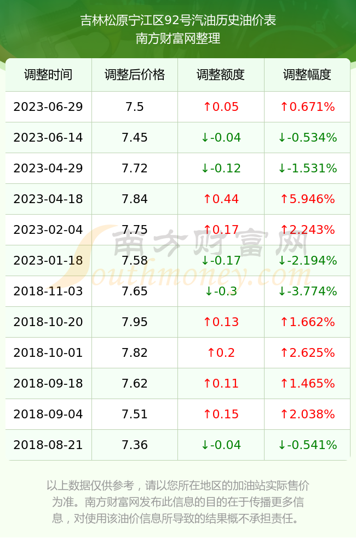Select the 调整幅度 column header
Image resolution: width=356 pixels, height=538 pixels.
[307, 75]
